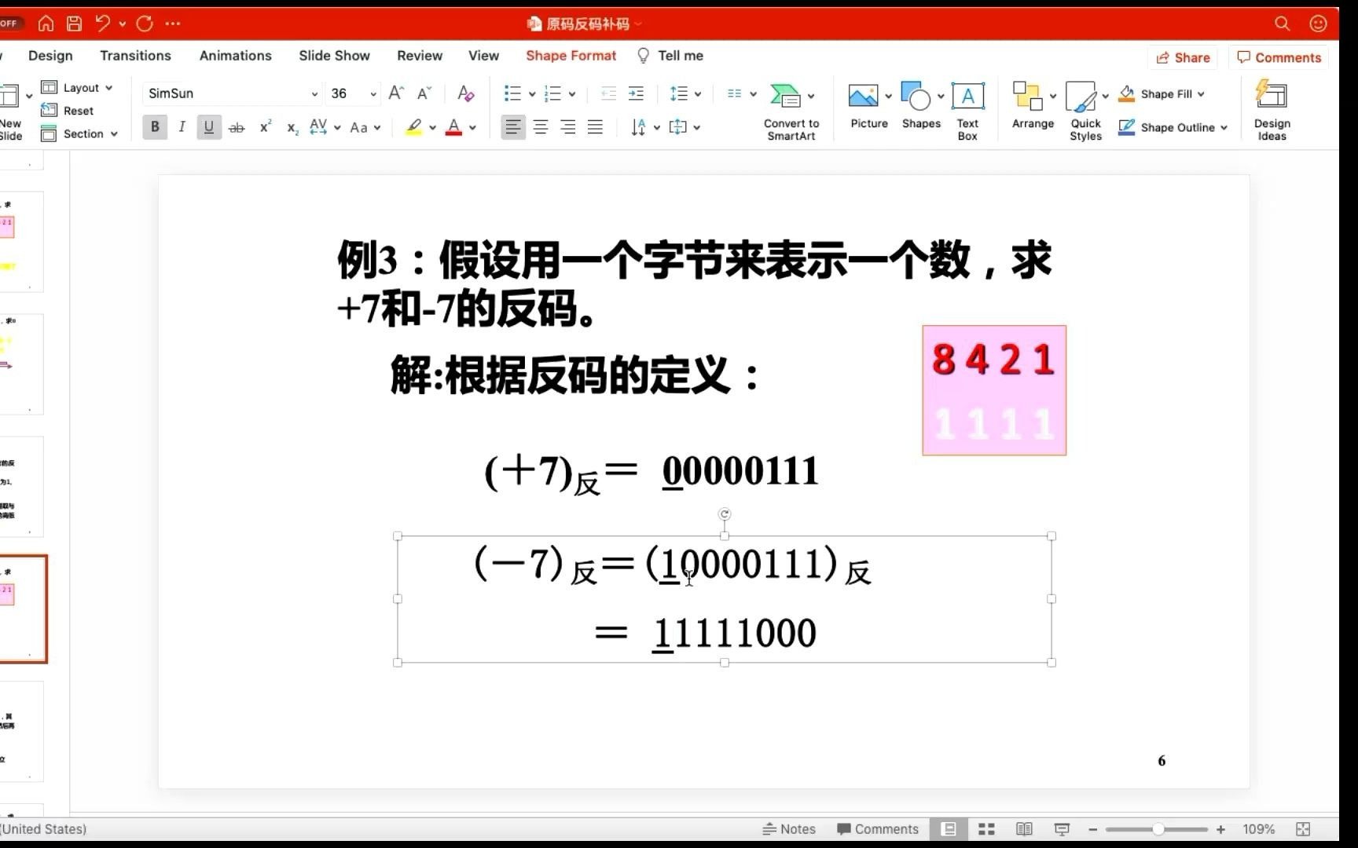The height and width of the screenshot is (848, 1358).
Task: Click Design Ideas
Action: point(1271,110)
